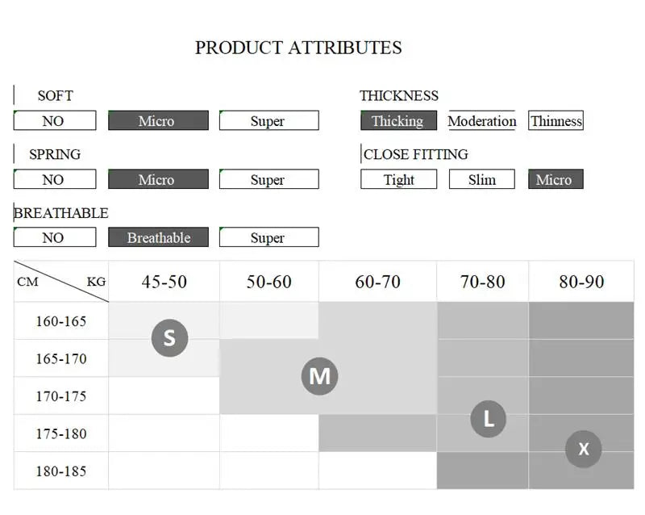This screenshot has width=645, height=515.
Task: Click the L size circle badge
Action: [489, 419]
